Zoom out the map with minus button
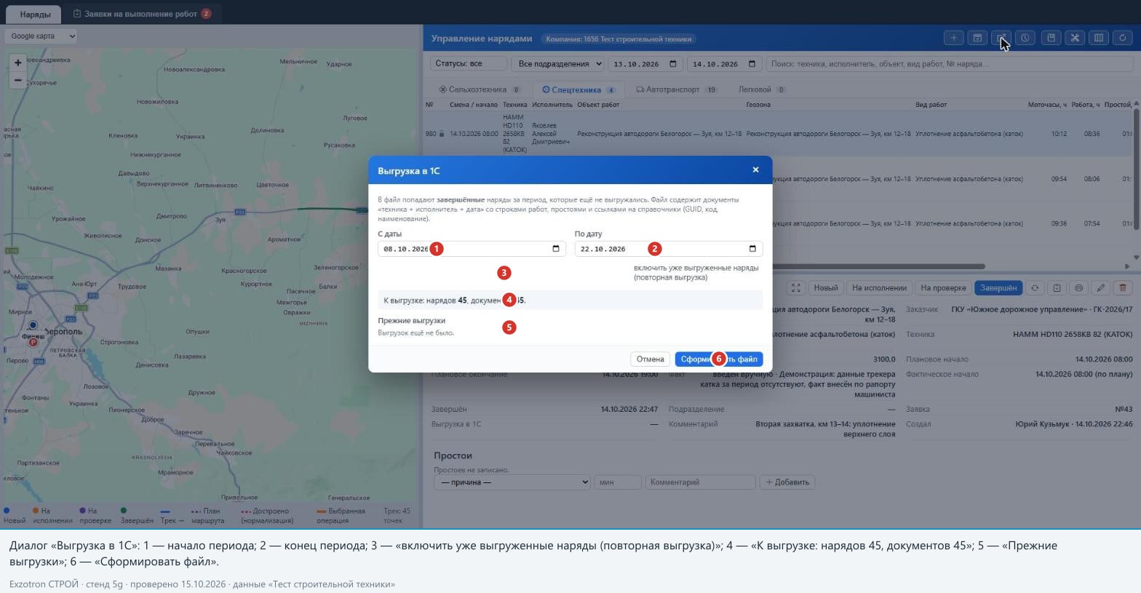This screenshot has width=1141, height=593. (x=18, y=80)
